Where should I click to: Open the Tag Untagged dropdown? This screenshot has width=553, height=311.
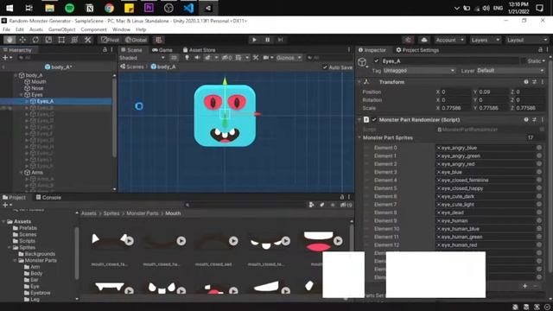coord(419,71)
